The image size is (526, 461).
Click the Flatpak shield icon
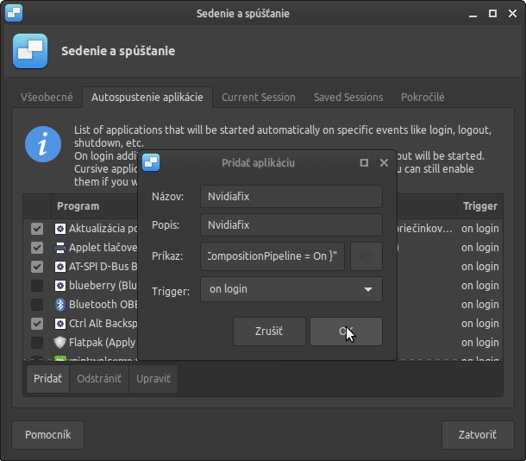[60, 343]
